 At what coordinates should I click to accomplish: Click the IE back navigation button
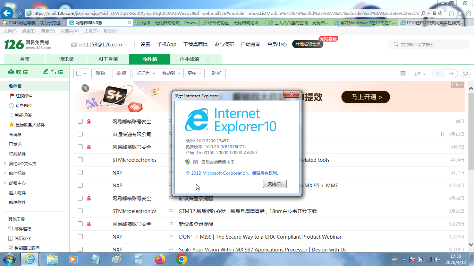pos(7,13)
